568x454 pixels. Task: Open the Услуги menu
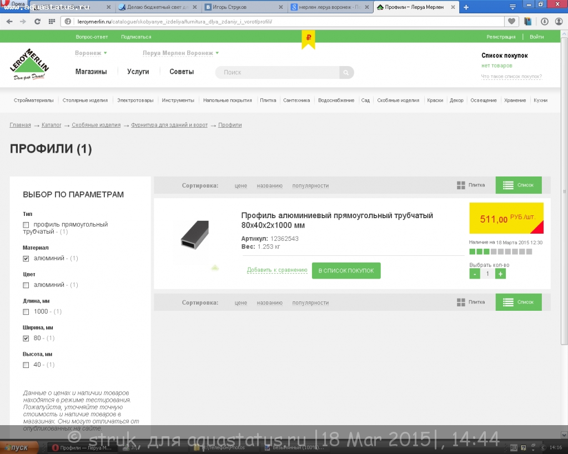coord(138,72)
